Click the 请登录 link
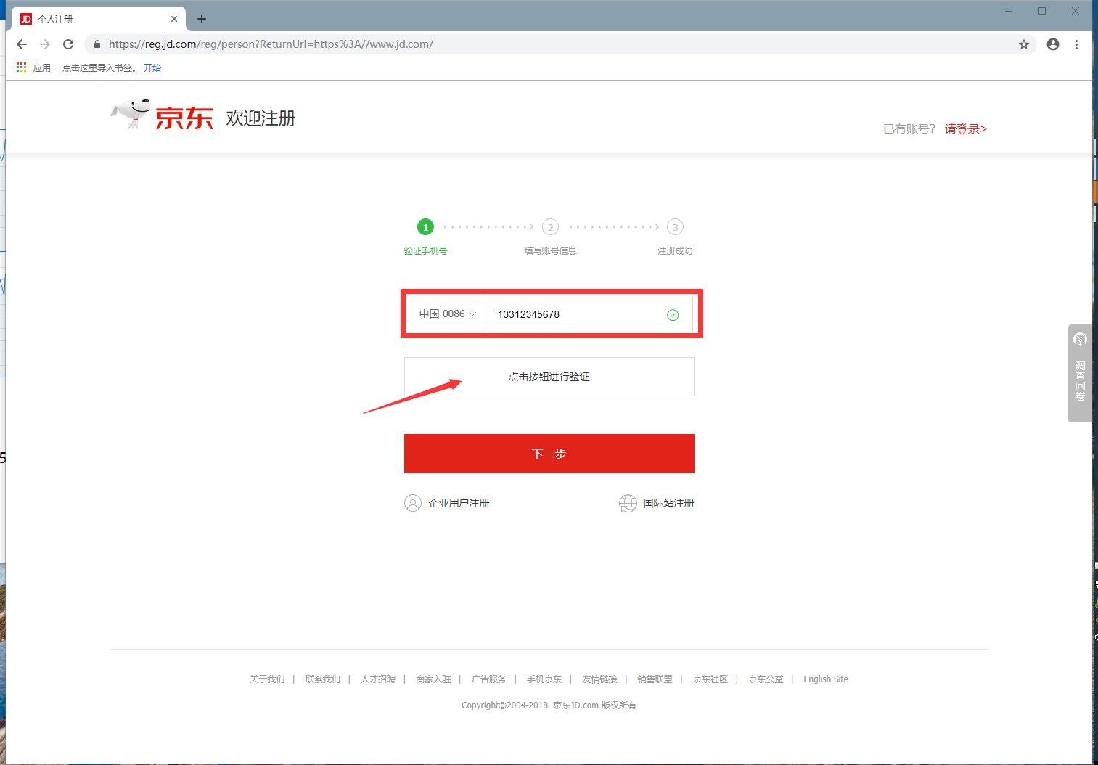Image resolution: width=1098 pixels, height=765 pixels. 963,128
